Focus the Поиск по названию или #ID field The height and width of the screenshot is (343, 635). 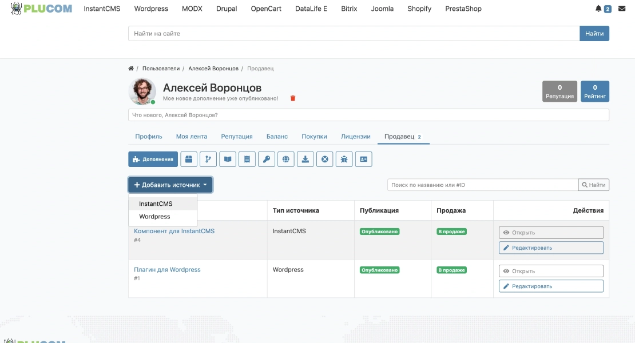[483, 185]
